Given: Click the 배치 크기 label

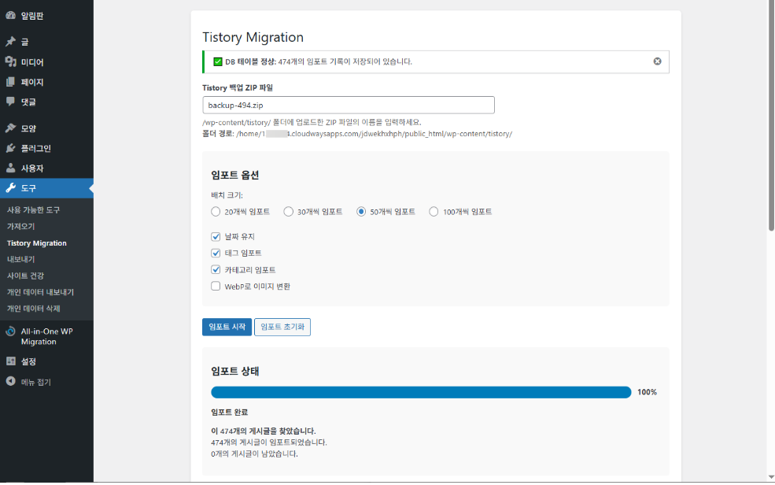Looking at the screenshot, I should pos(227,195).
